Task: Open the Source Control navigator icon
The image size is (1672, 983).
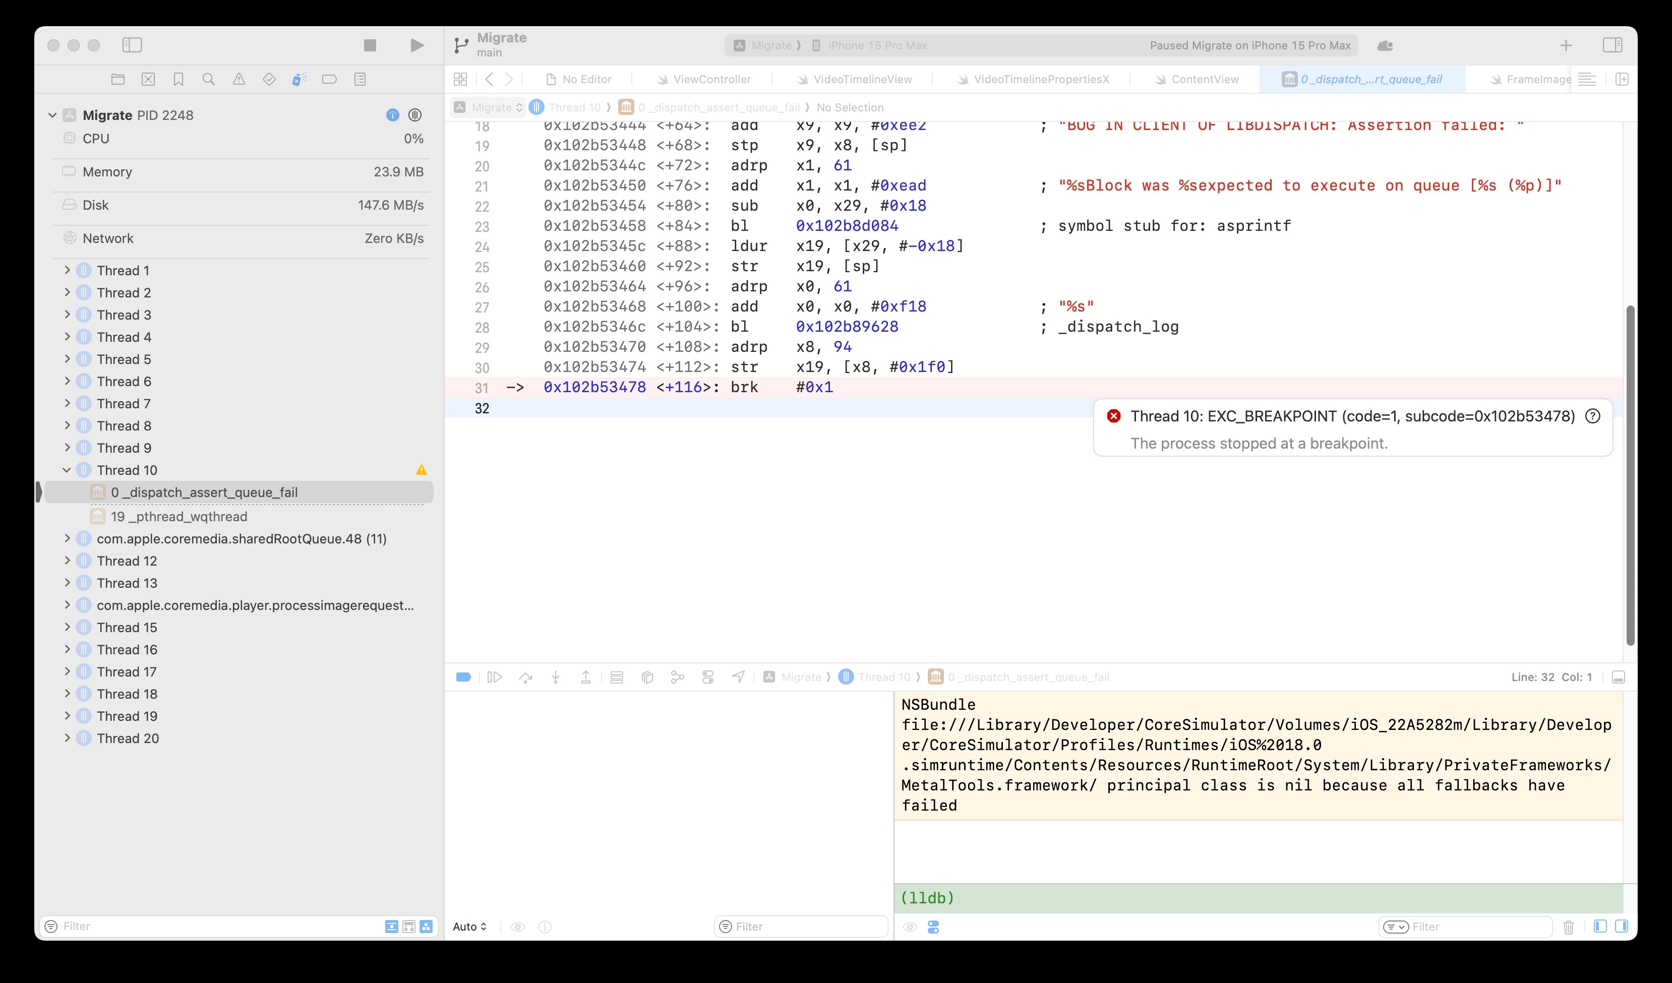Action: (148, 80)
